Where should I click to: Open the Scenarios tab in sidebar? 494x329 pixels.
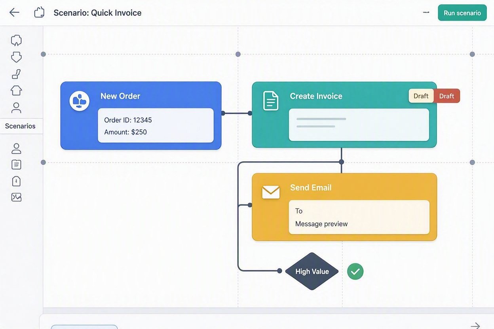(x=20, y=126)
